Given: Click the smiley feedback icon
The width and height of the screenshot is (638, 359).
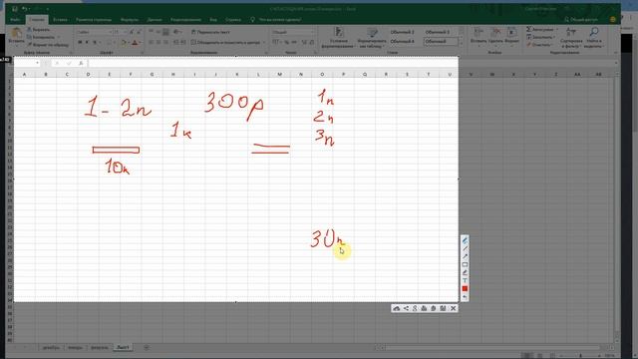Looking at the screenshot, I should coord(613,19).
